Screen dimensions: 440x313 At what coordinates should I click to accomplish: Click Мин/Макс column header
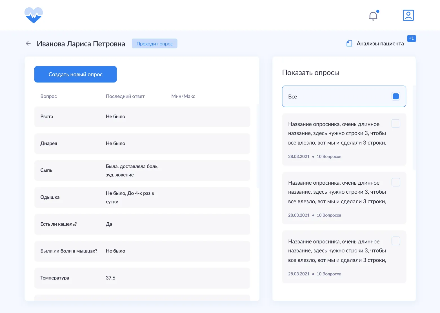[183, 96]
